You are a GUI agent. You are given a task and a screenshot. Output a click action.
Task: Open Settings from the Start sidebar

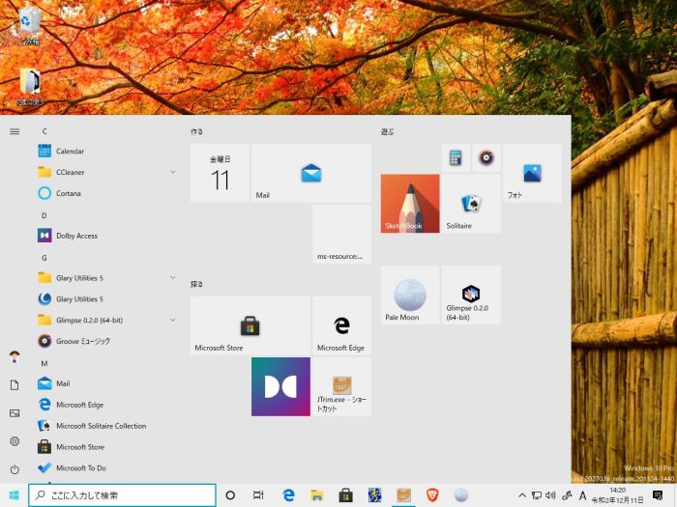click(15, 441)
